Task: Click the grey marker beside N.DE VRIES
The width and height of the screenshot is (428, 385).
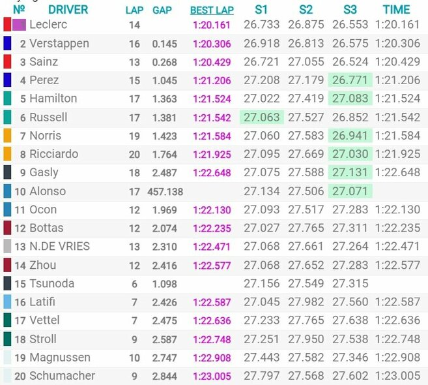Action: coord(7,247)
